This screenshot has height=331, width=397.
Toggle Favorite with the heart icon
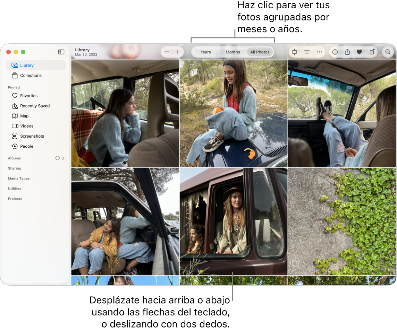(x=359, y=52)
